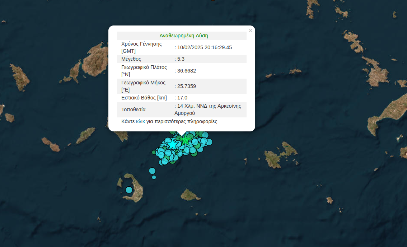Open the 'κλικ' link for more information
407x247 pixels.
tap(140, 121)
